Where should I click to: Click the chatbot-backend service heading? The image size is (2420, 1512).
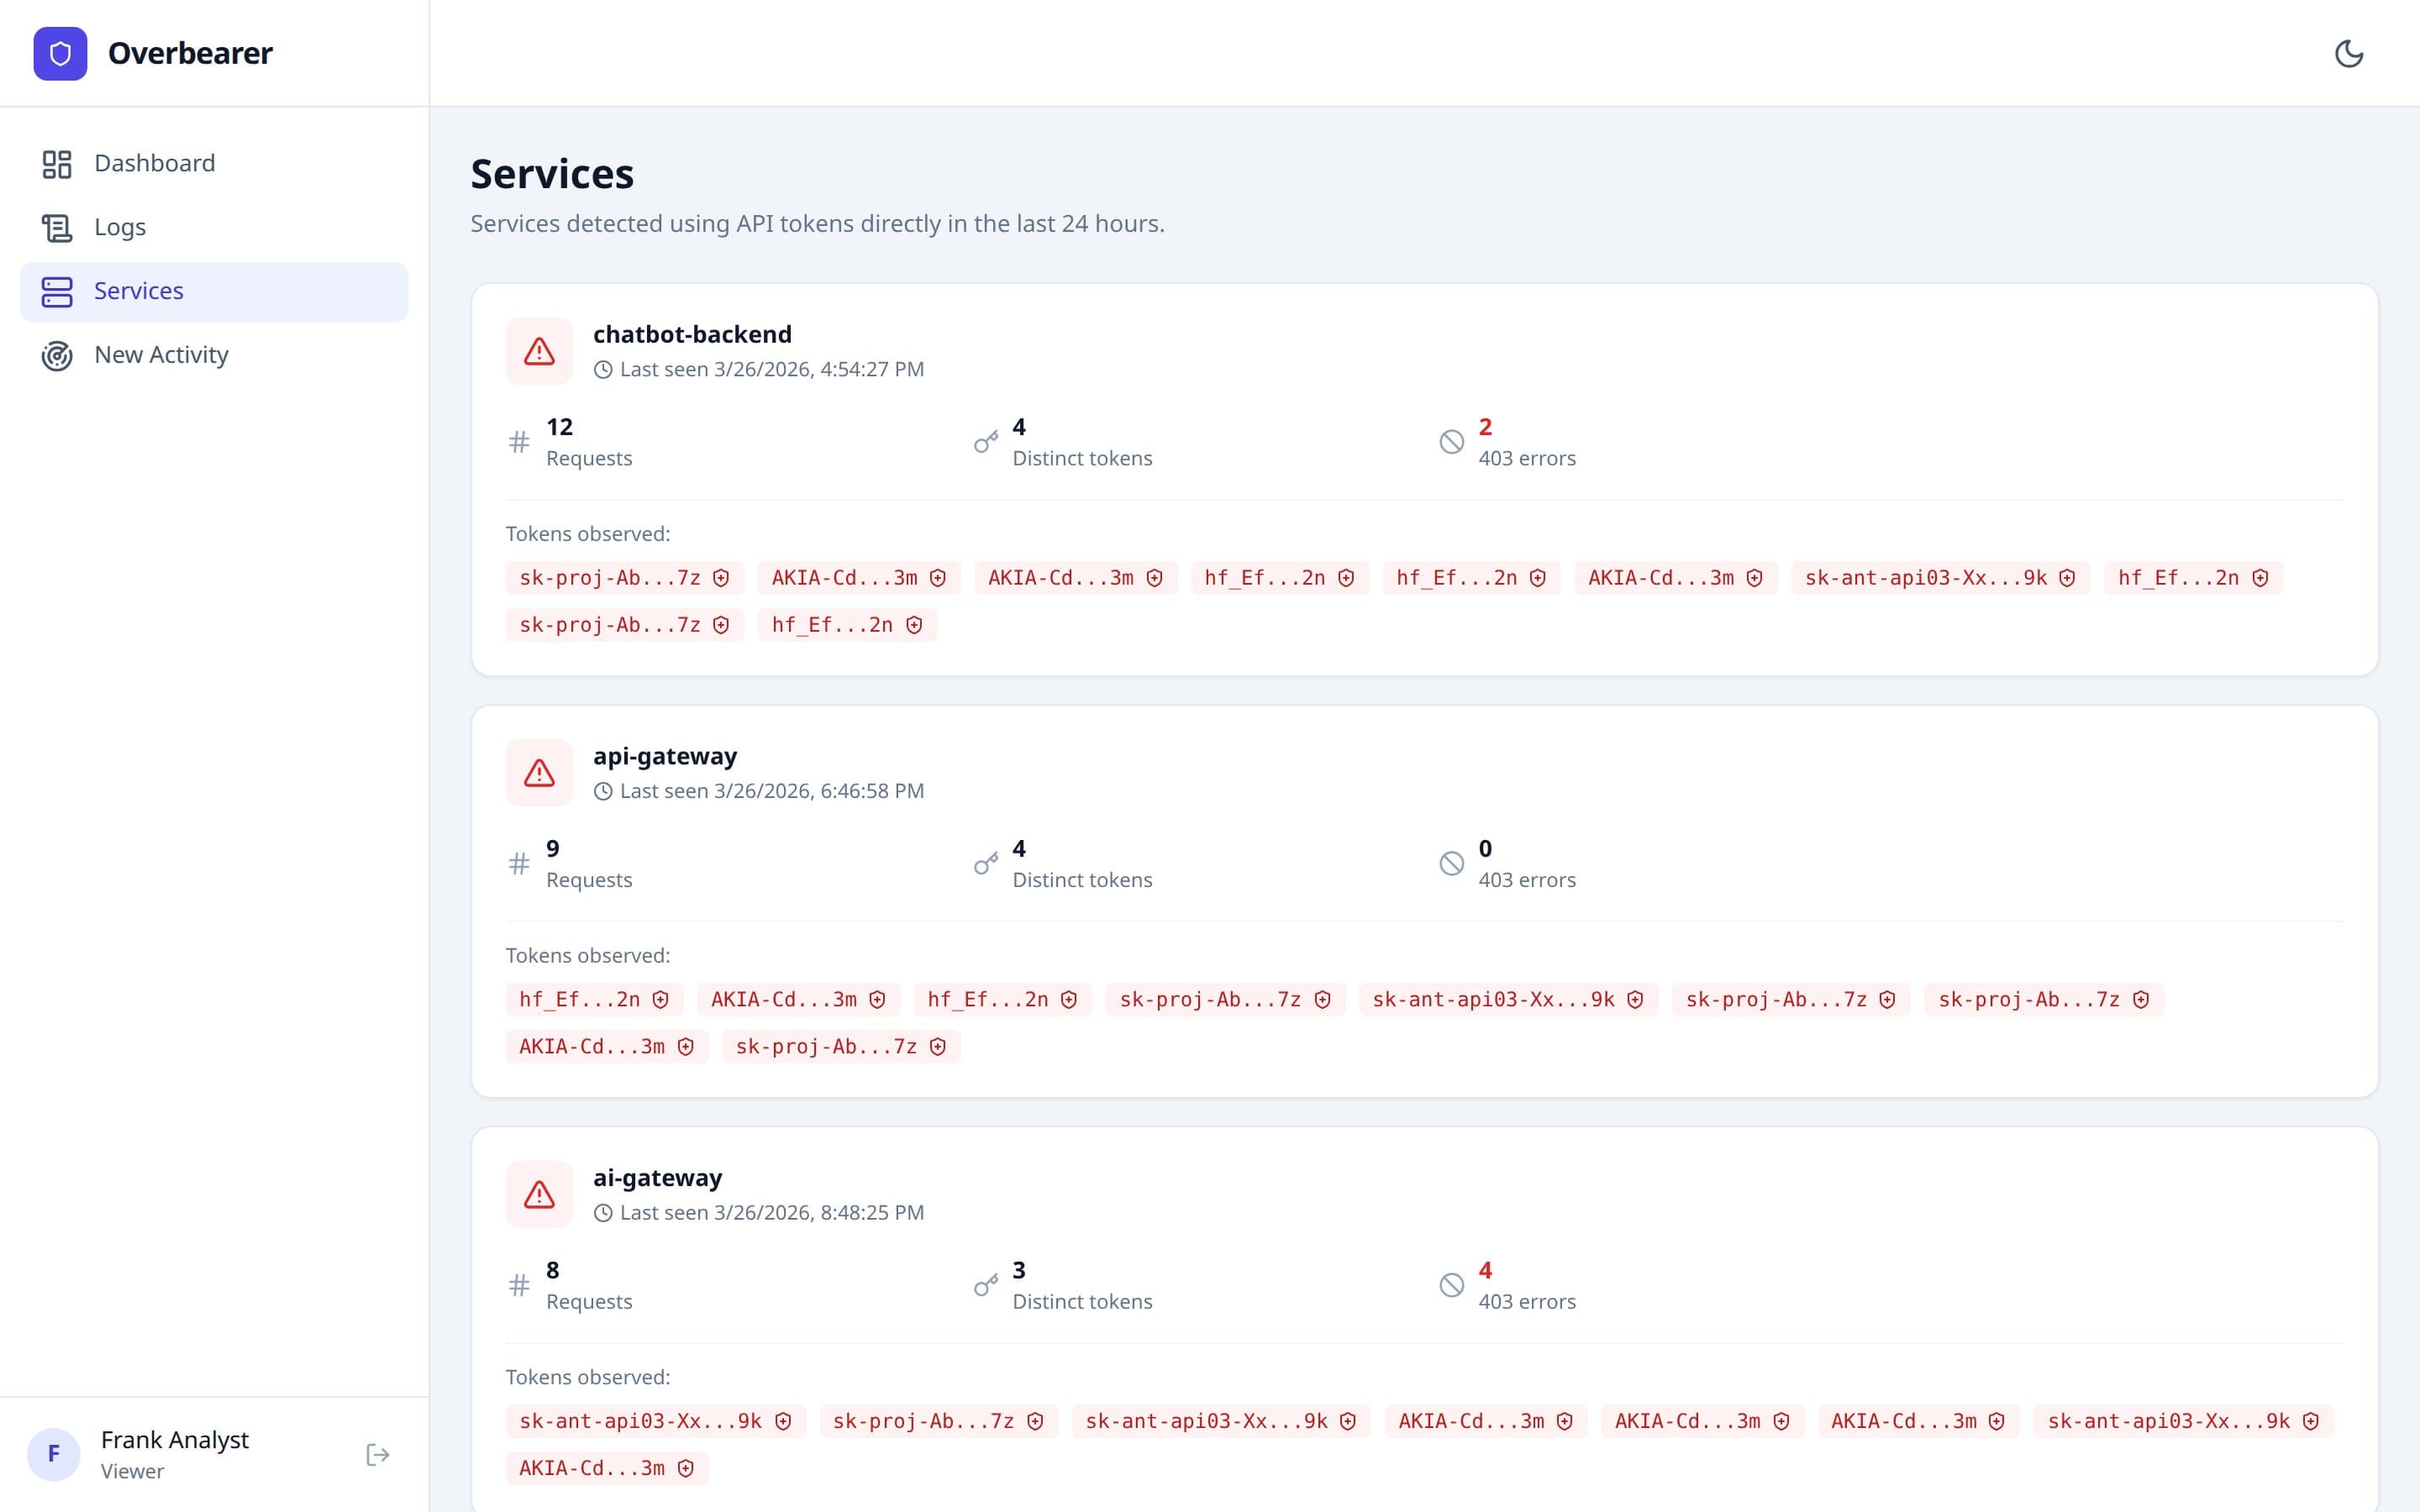point(692,334)
